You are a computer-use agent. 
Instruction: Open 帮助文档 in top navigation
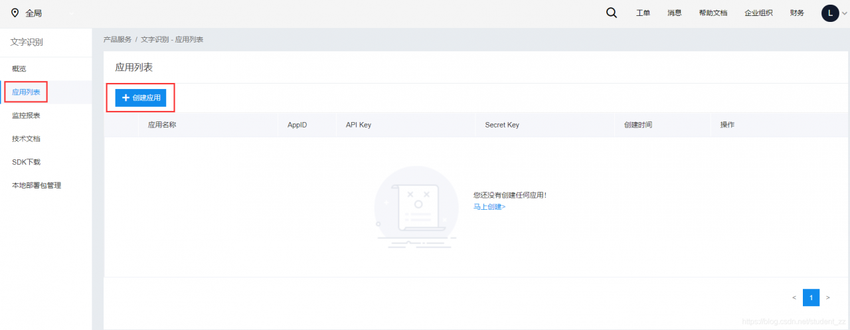[x=713, y=13]
